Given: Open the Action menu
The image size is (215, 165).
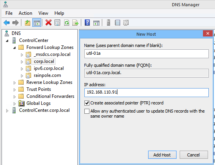Looking at the screenshot, I should coord(25,13).
